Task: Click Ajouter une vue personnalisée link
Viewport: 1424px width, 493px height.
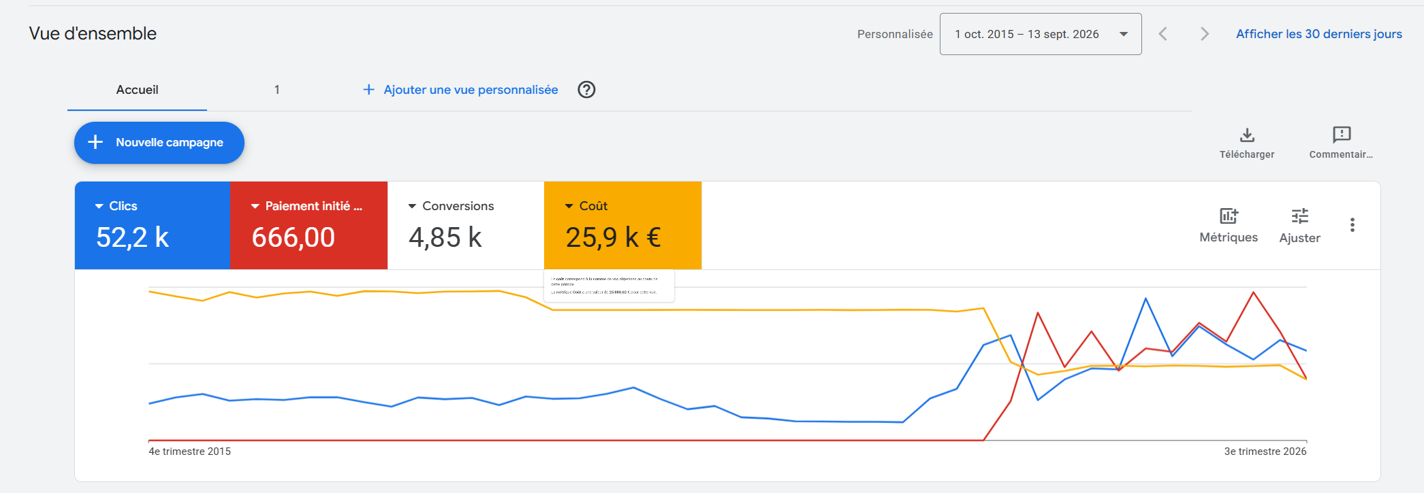Action: [460, 90]
